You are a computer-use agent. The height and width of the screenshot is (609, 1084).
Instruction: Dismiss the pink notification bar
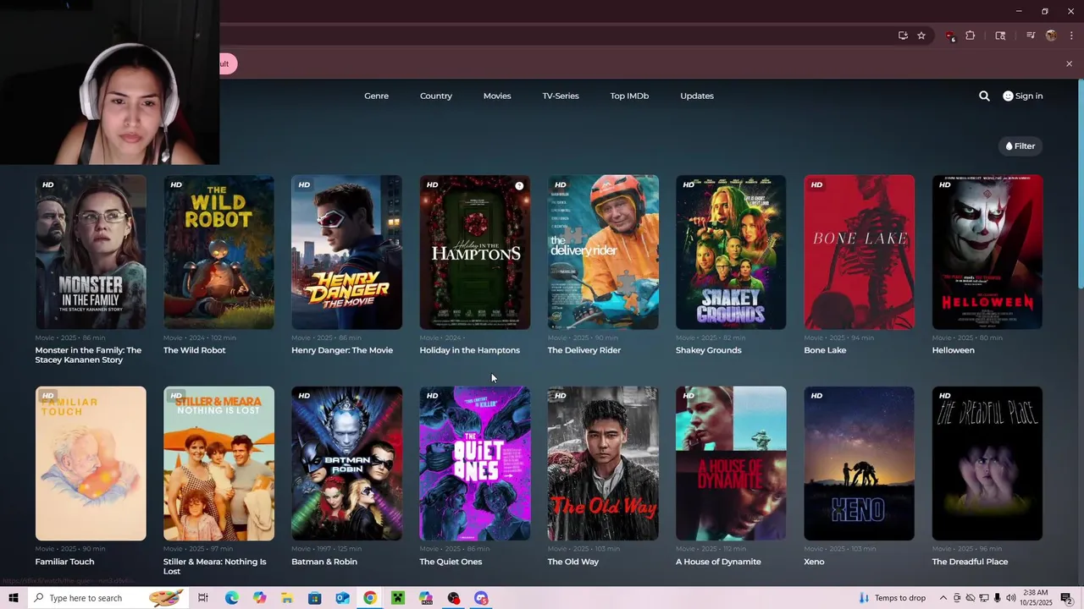pyautogui.click(x=1069, y=63)
